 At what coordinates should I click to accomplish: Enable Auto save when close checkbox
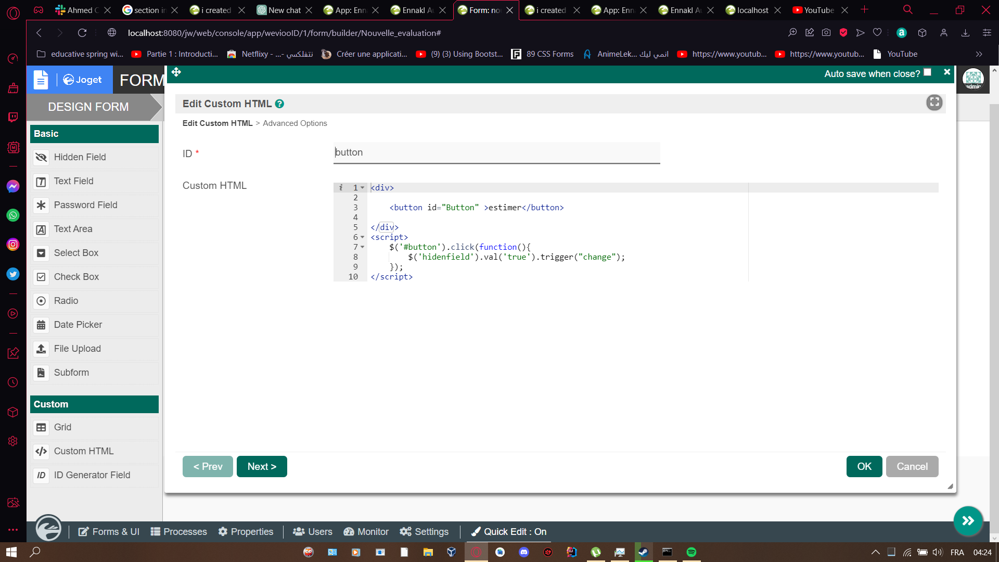point(927,72)
